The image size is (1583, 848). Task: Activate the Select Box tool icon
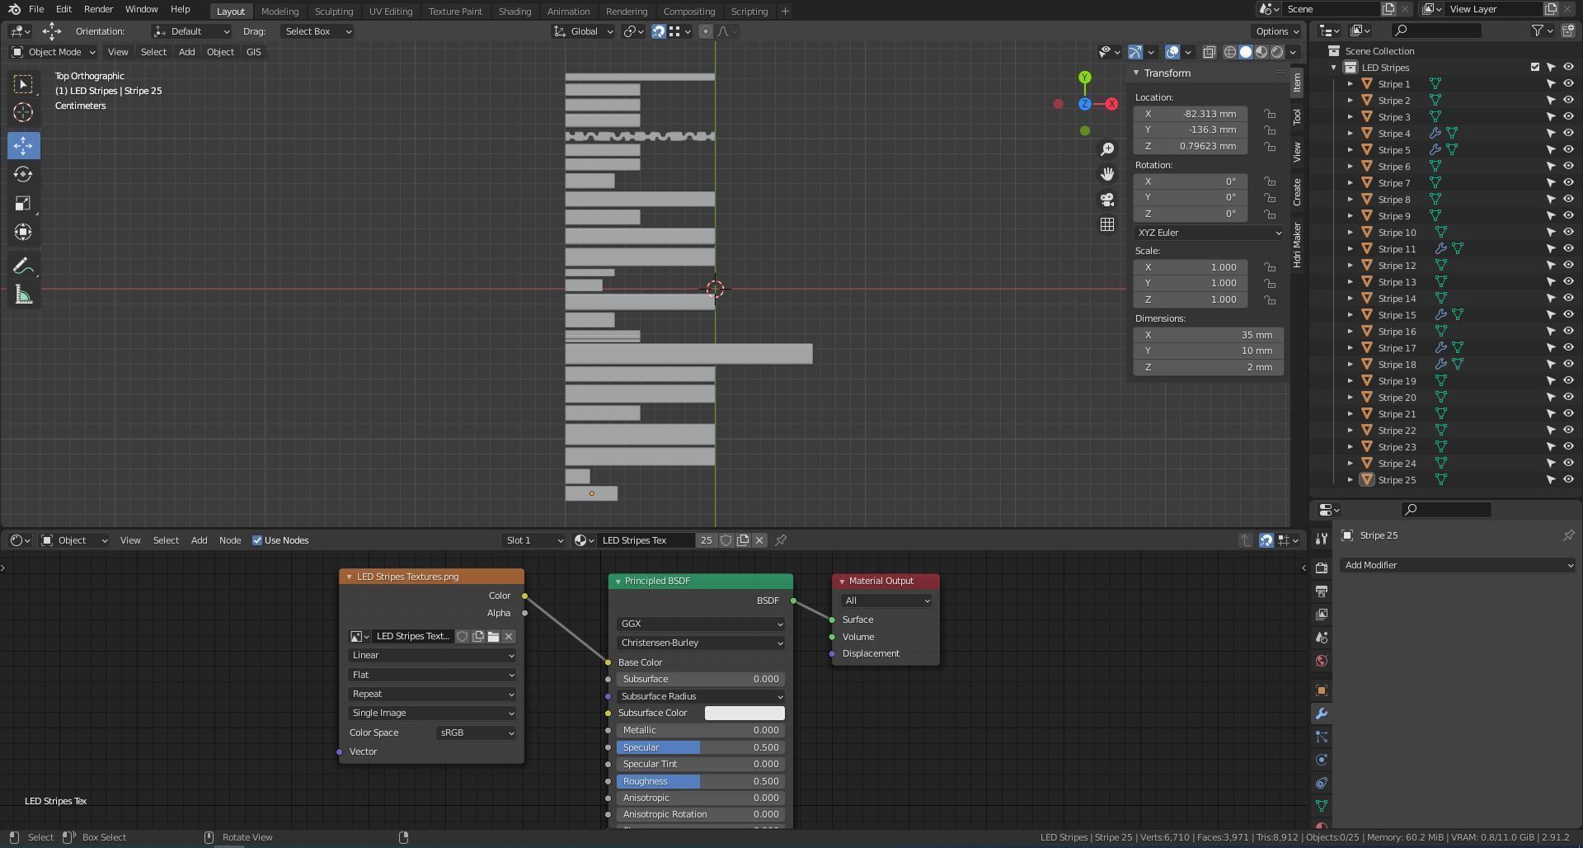click(x=23, y=83)
